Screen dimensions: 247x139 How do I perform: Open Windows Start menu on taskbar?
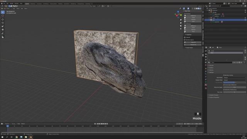pos(2,137)
